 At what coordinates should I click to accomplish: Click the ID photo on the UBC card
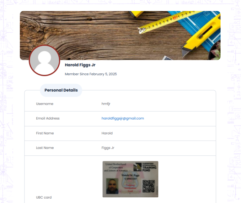[x=112, y=186]
